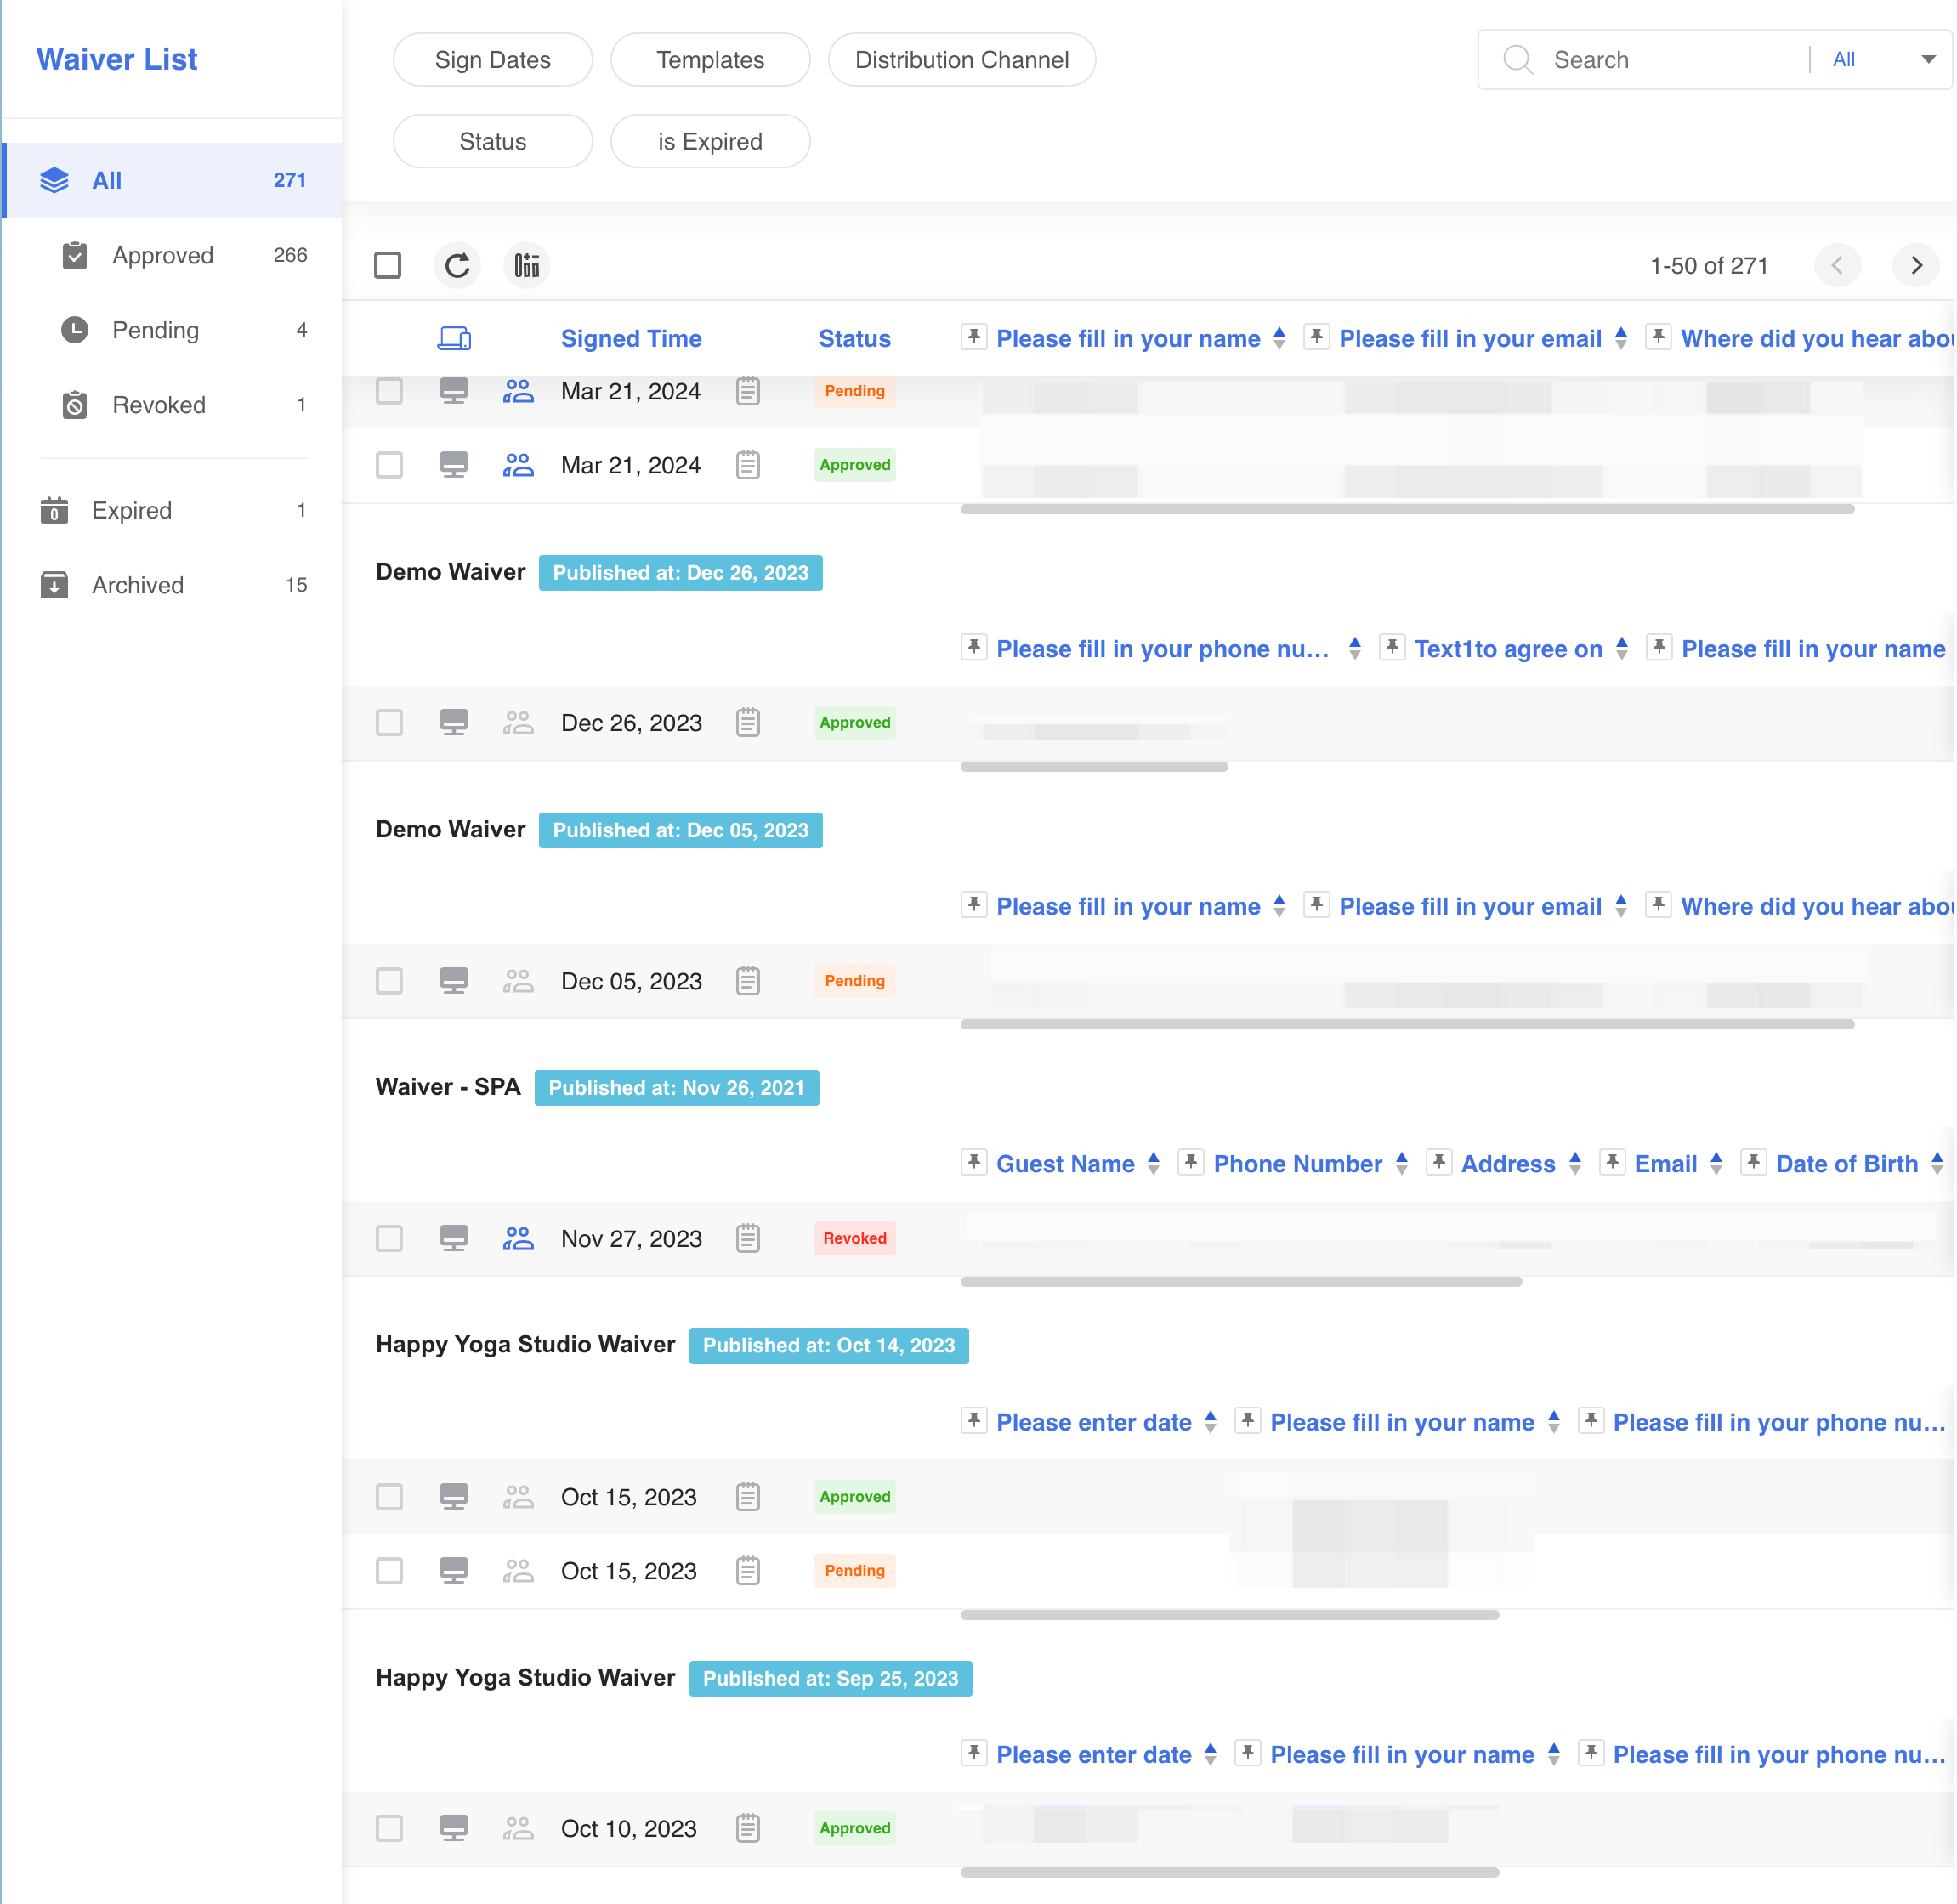The width and height of the screenshot is (1957, 1904).
Task: Select the Pending sidebar item
Action: coord(172,330)
